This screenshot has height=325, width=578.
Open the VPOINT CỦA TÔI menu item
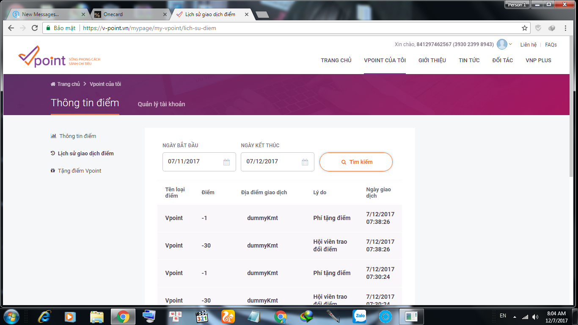(385, 60)
